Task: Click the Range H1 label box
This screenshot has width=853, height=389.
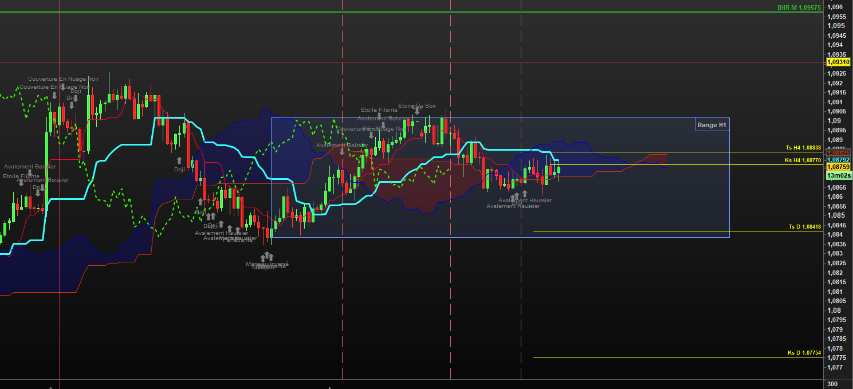Action: pyautogui.click(x=712, y=125)
